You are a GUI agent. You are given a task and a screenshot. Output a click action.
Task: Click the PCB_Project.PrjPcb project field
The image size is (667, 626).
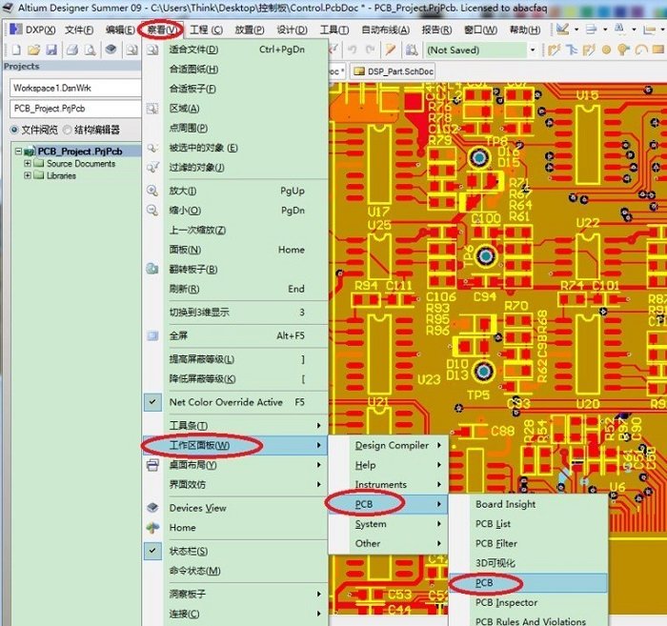[75, 109]
